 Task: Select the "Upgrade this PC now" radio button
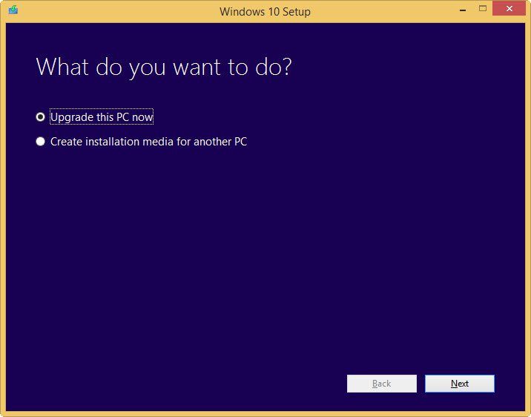[41, 117]
